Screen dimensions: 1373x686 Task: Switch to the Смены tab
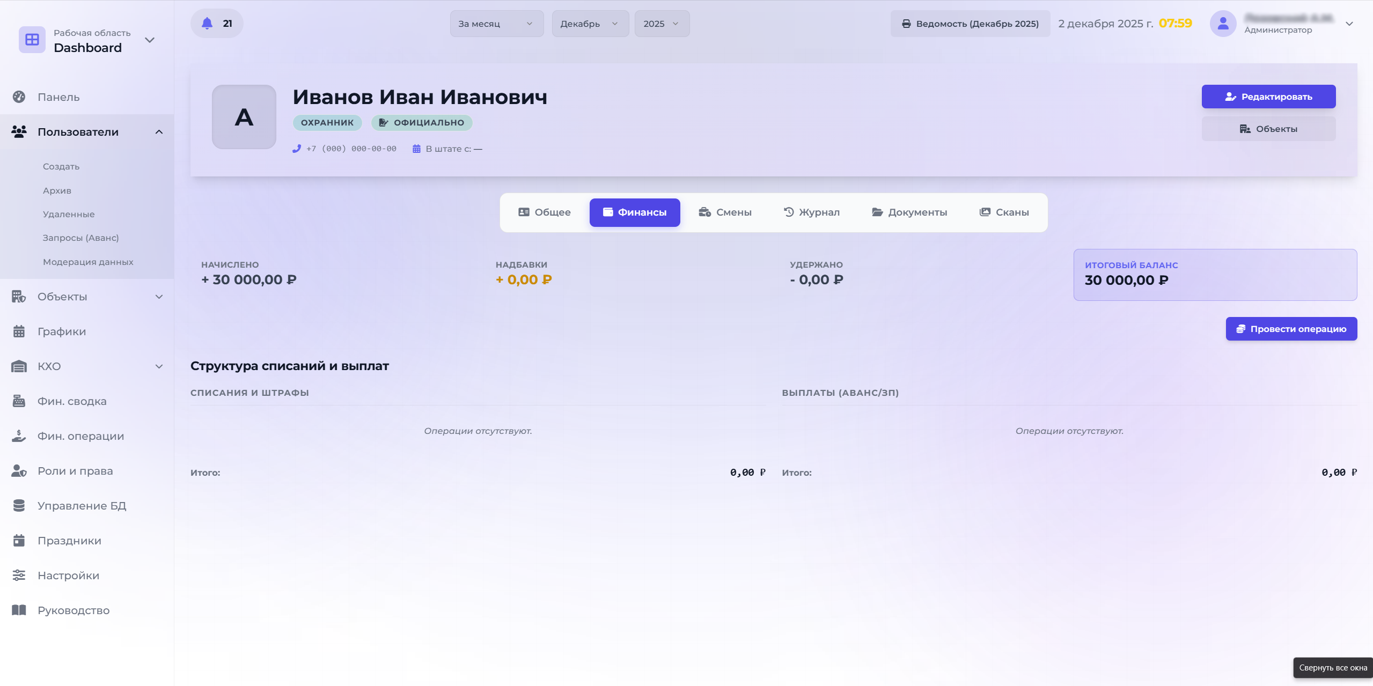pos(725,212)
